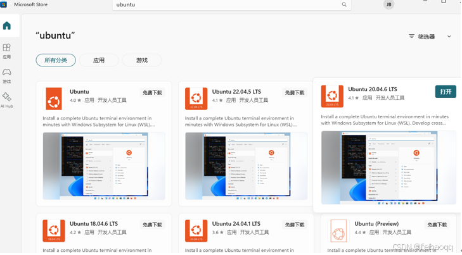The image size is (462, 255).
Task: Click 免费下载 for Ubuntu 22.04.5 LTS
Action: [x=295, y=92]
